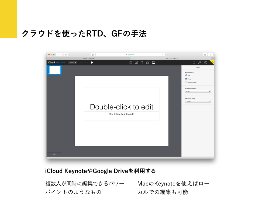The image size is (276, 207).
Task: Click the chart icon in Keynote toolbar
Action: click(137, 63)
